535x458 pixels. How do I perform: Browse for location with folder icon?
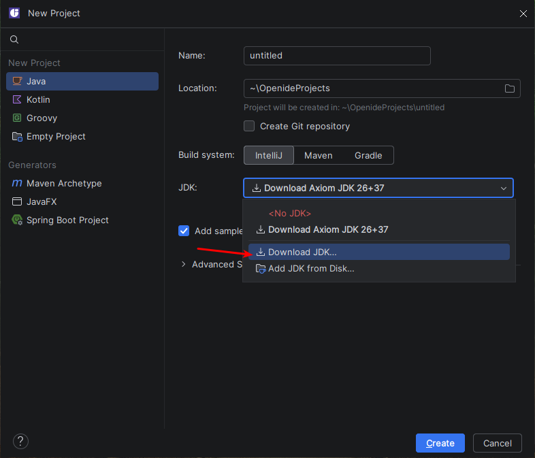coord(509,88)
